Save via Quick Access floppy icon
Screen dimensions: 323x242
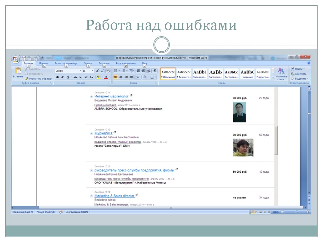tap(24, 58)
